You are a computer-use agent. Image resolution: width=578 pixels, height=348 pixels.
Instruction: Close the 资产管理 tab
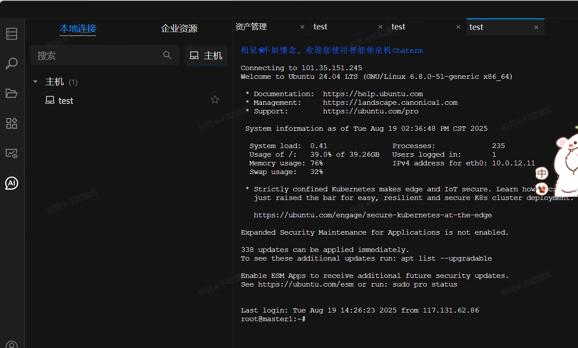(302, 27)
